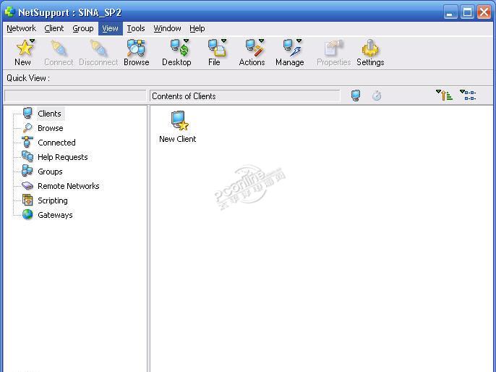Open the Group menu
This screenshot has width=496, height=372.
(x=83, y=28)
